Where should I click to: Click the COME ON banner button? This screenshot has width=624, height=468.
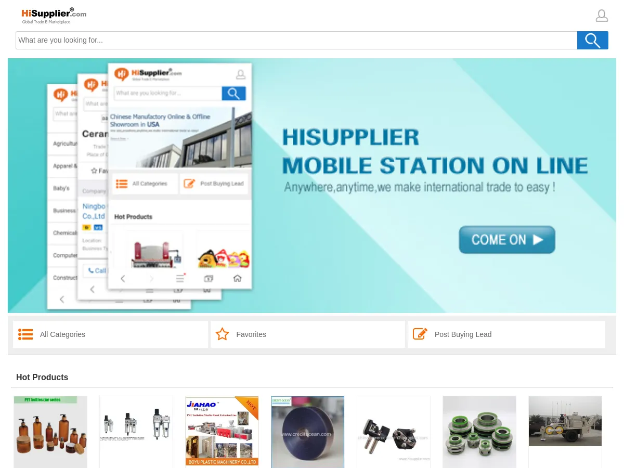(507, 240)
